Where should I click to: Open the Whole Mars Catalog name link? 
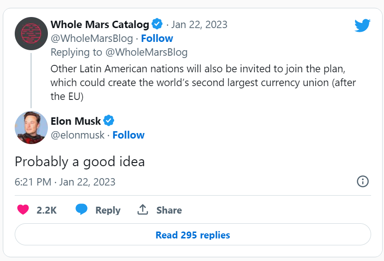pyautogui.click(x=99, y=24)
